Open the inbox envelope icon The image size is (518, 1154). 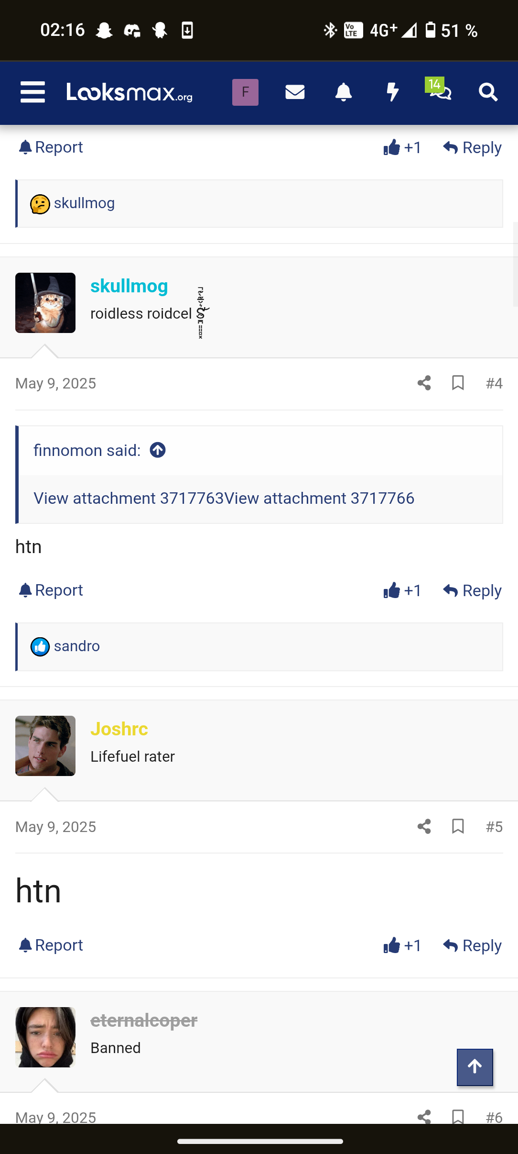point(295,92)
